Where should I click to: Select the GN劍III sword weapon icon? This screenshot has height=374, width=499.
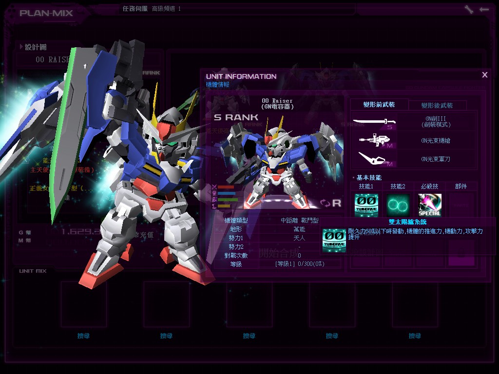coord(375,122)
